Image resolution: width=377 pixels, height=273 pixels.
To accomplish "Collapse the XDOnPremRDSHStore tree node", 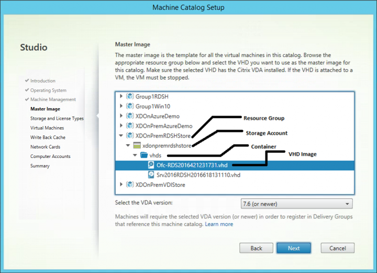I will [121, 136].
